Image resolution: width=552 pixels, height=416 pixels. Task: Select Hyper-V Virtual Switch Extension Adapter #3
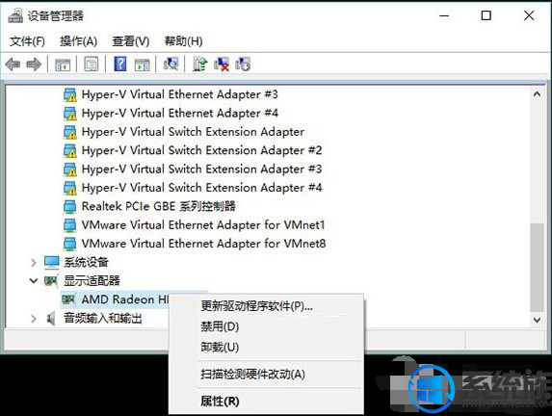[x=201, y=169]
